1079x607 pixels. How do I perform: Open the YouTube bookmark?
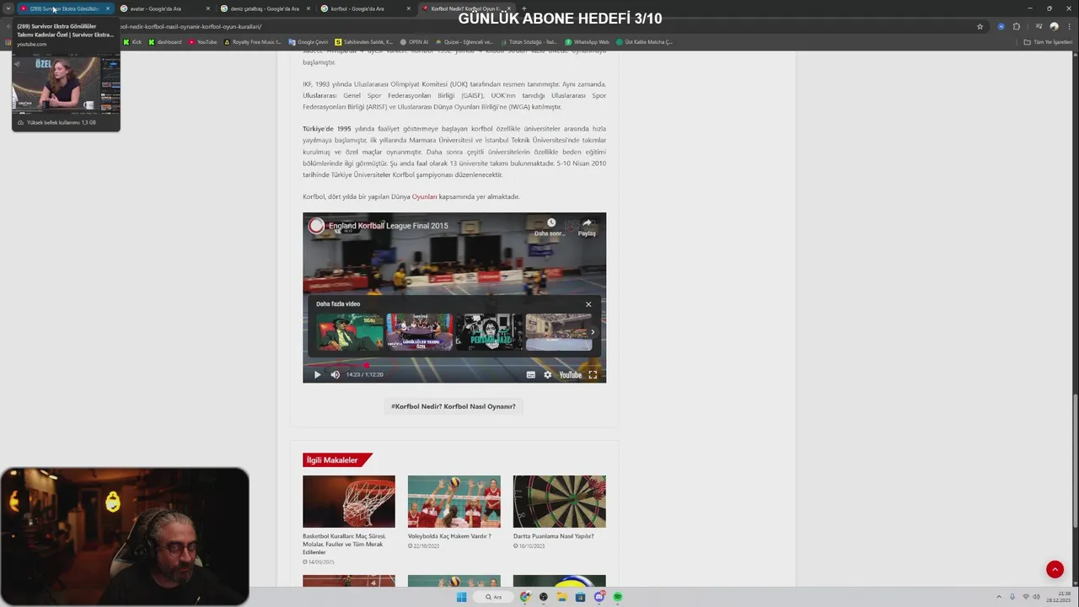[203, 42]
